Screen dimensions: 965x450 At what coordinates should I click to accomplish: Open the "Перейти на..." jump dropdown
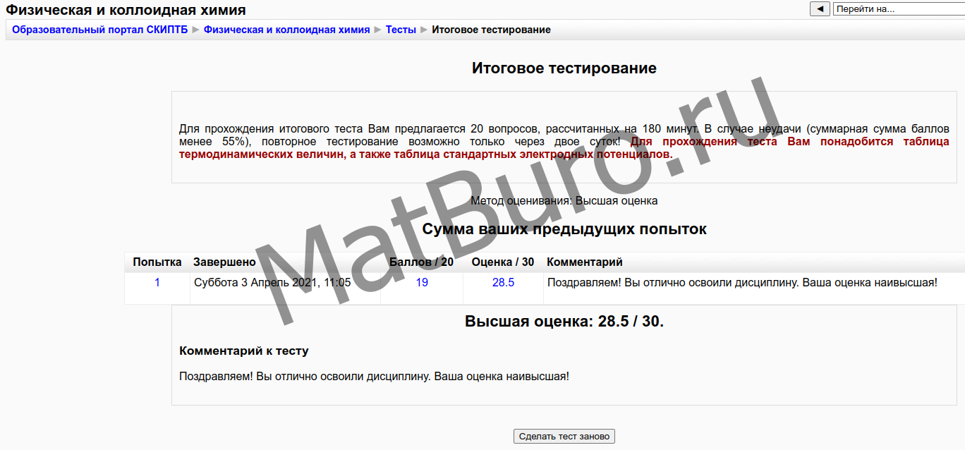(x=898, y=9)
